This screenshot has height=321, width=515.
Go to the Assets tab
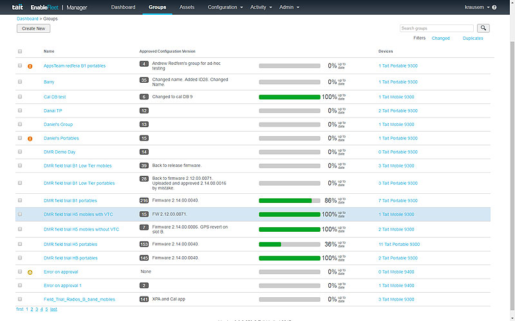(x=187, y=7)
